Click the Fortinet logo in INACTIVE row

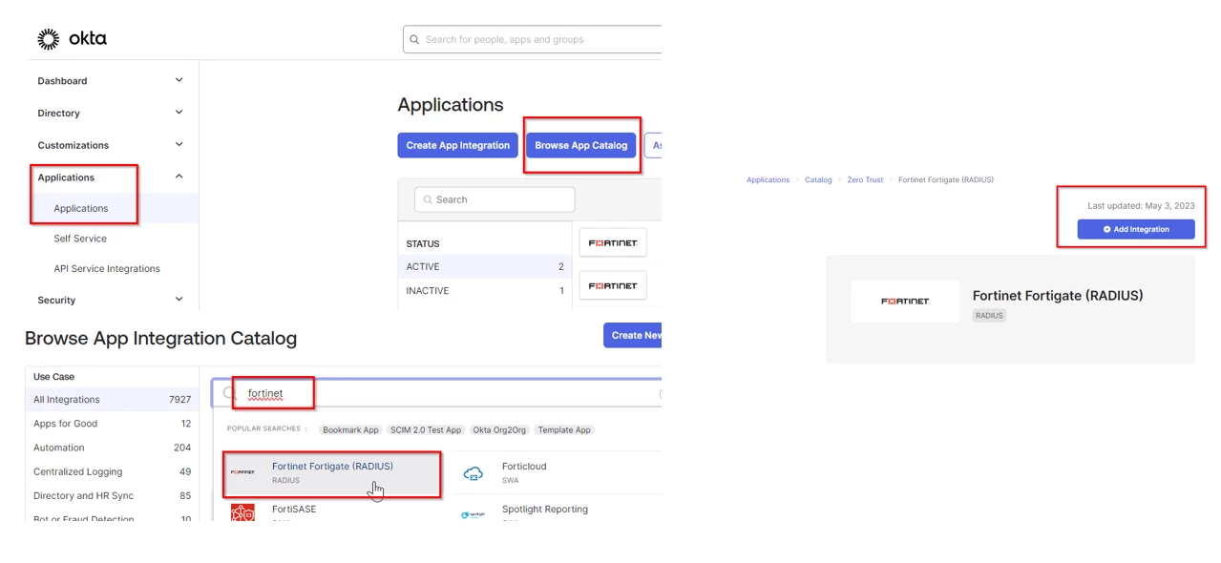(x=613, y=285)
